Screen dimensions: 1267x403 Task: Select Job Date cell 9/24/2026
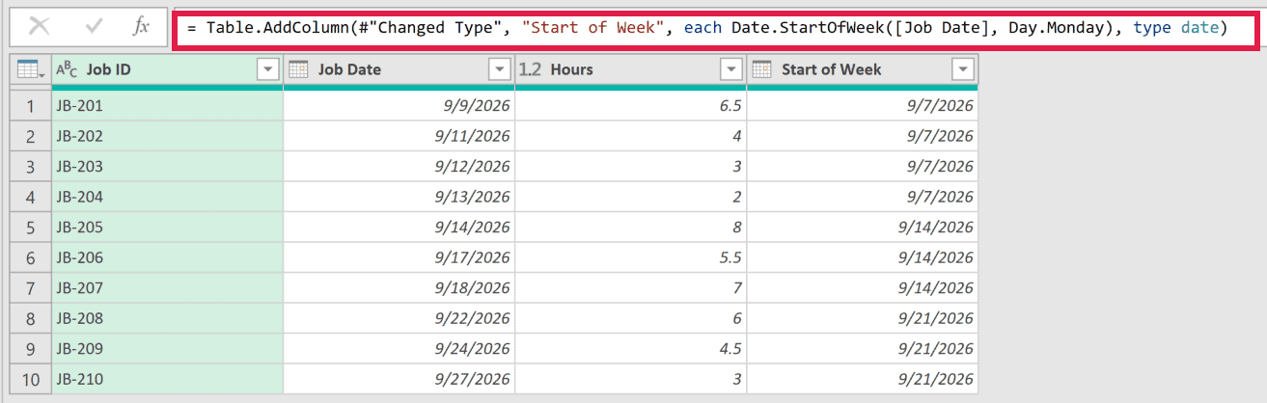point(399,349)
